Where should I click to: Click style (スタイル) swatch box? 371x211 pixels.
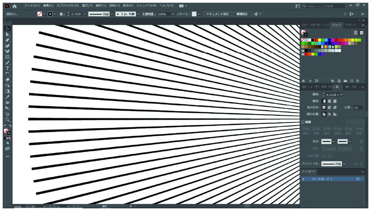tap(194, 14)
